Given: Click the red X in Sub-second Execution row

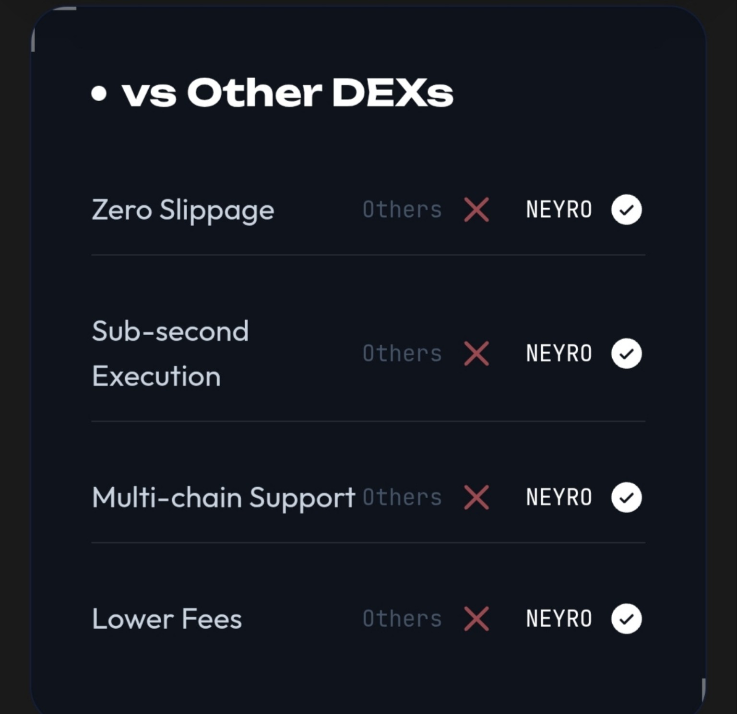Looking at the screenshot, I should point(476,353).
